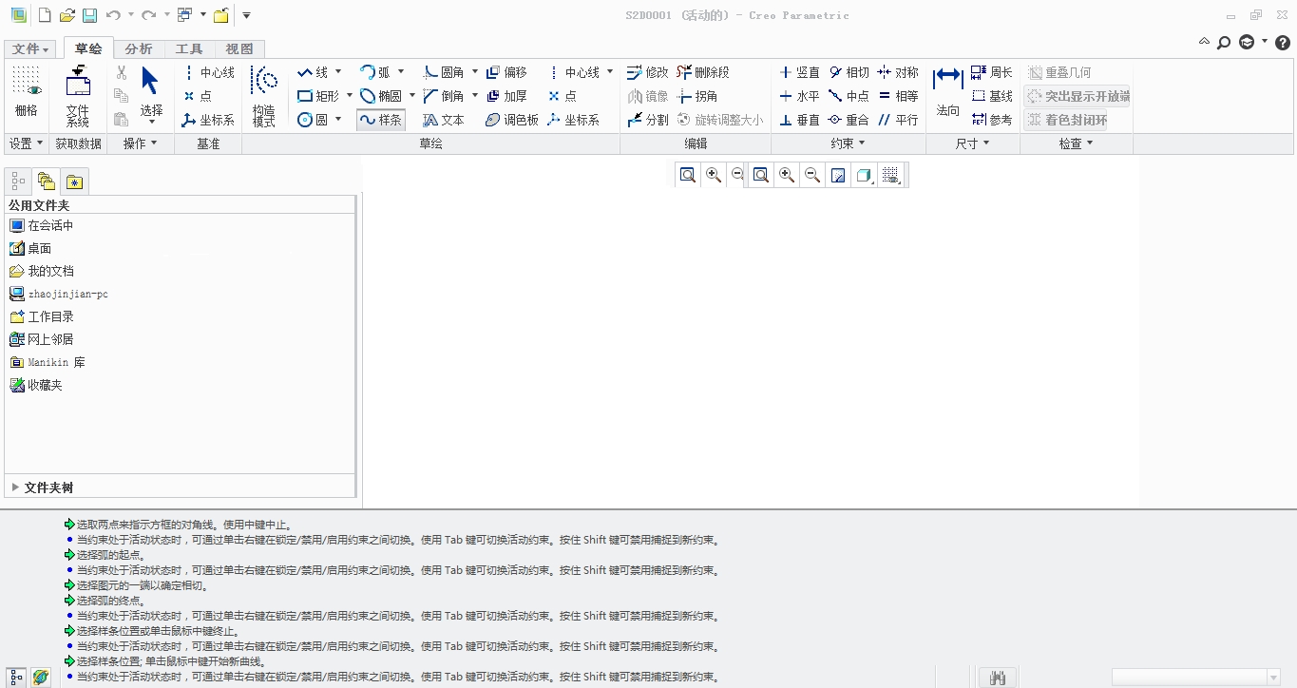1297x688 pixels.
Task: Toggle the 样条 spline tool off
Action: coord(380,120)
